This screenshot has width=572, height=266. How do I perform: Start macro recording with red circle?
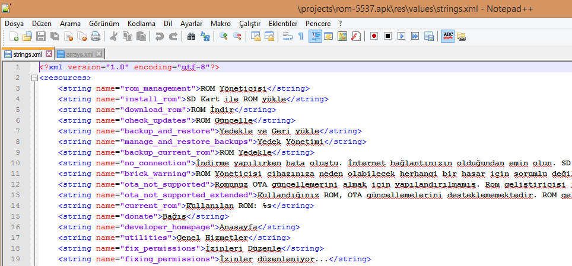tap(374, 37)
